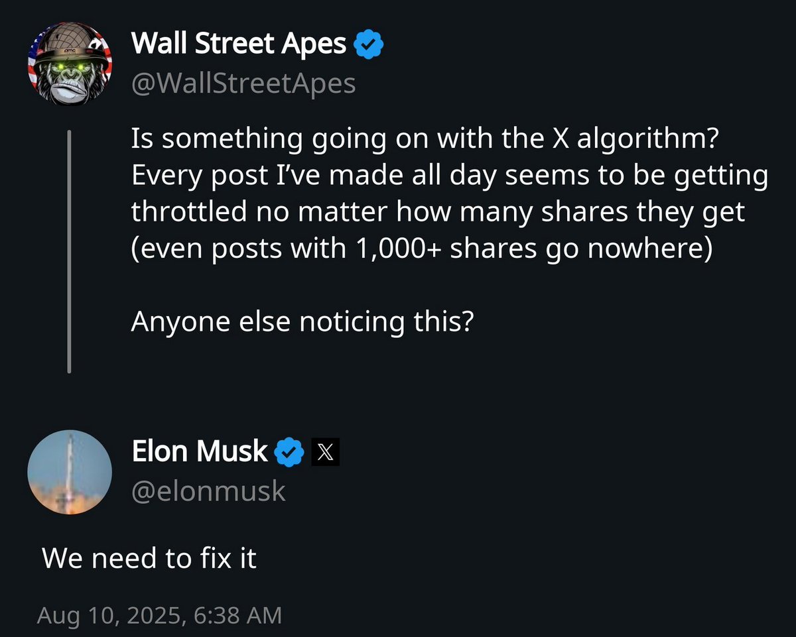Select the vertical thread connector line

point(69,253)
